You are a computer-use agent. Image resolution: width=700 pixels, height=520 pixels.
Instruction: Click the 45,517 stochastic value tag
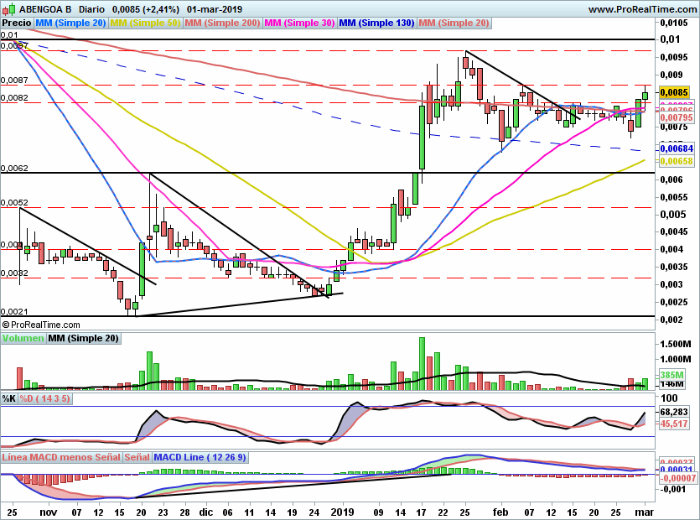click(x=674, y=424)
